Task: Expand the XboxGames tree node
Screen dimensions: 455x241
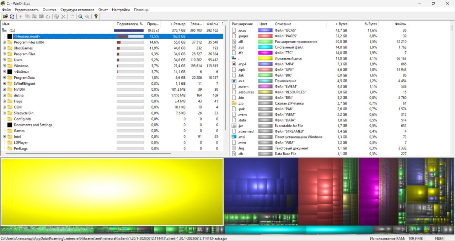Action: 4,48
